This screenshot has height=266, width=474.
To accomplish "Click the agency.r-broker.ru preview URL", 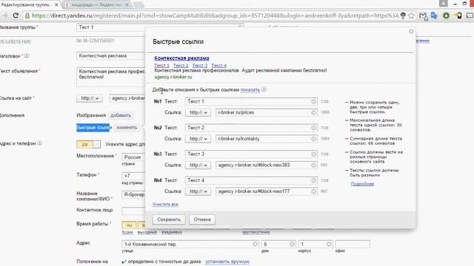I will pos(173,77).
